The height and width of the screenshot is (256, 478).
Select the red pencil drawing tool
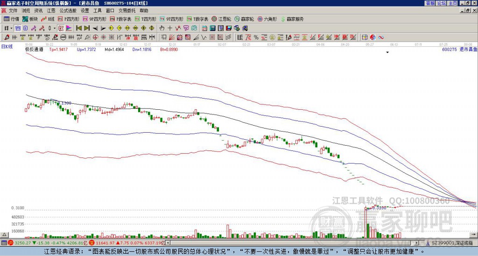point(7,37)
